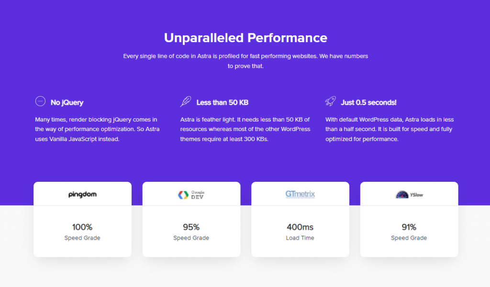This screenshot has width=490, height=287.
Task: Click the Load Time label under GTmetrix
Action: [300, 238]
